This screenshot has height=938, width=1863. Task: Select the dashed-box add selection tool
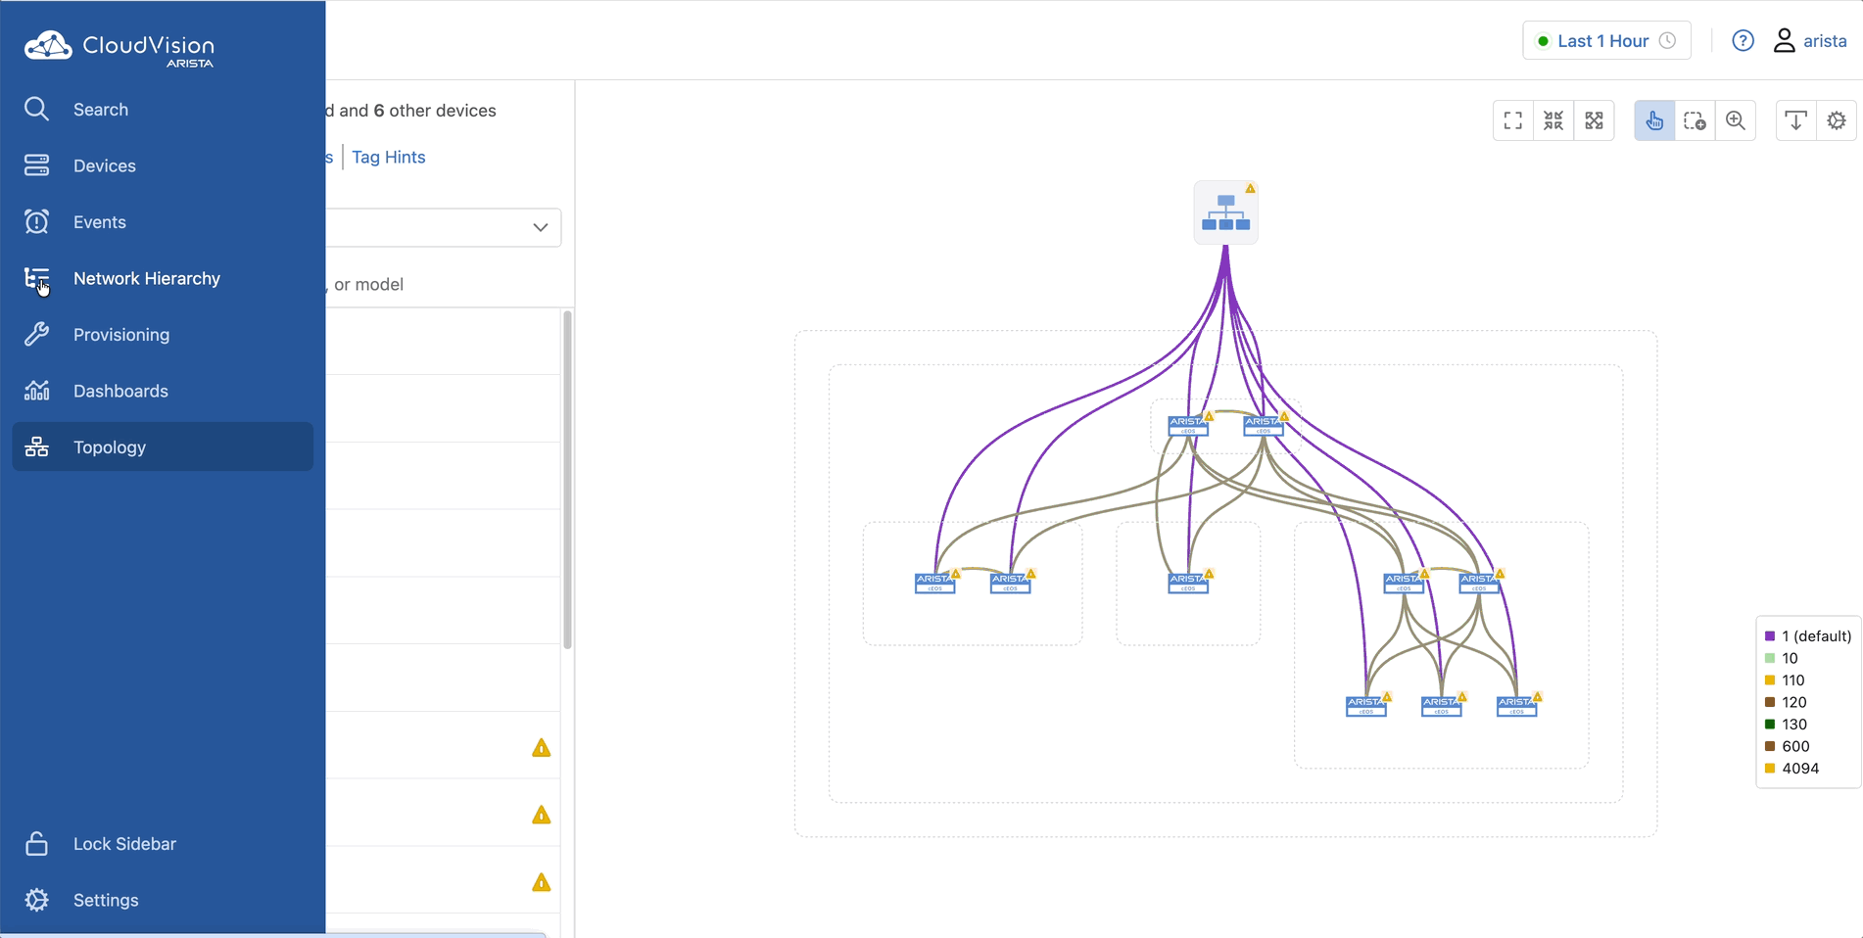[x=1696, y=120]
